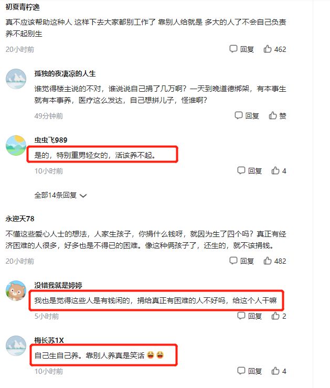Like 没错我就是婷婷's reply
This screenshot has height=388, width=330.
click(x=279, y=316)
